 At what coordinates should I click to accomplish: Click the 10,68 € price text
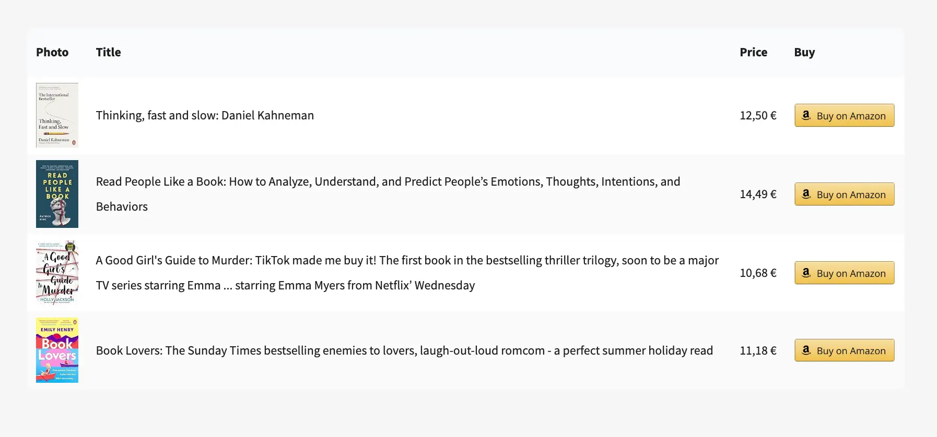pos(758,273)
